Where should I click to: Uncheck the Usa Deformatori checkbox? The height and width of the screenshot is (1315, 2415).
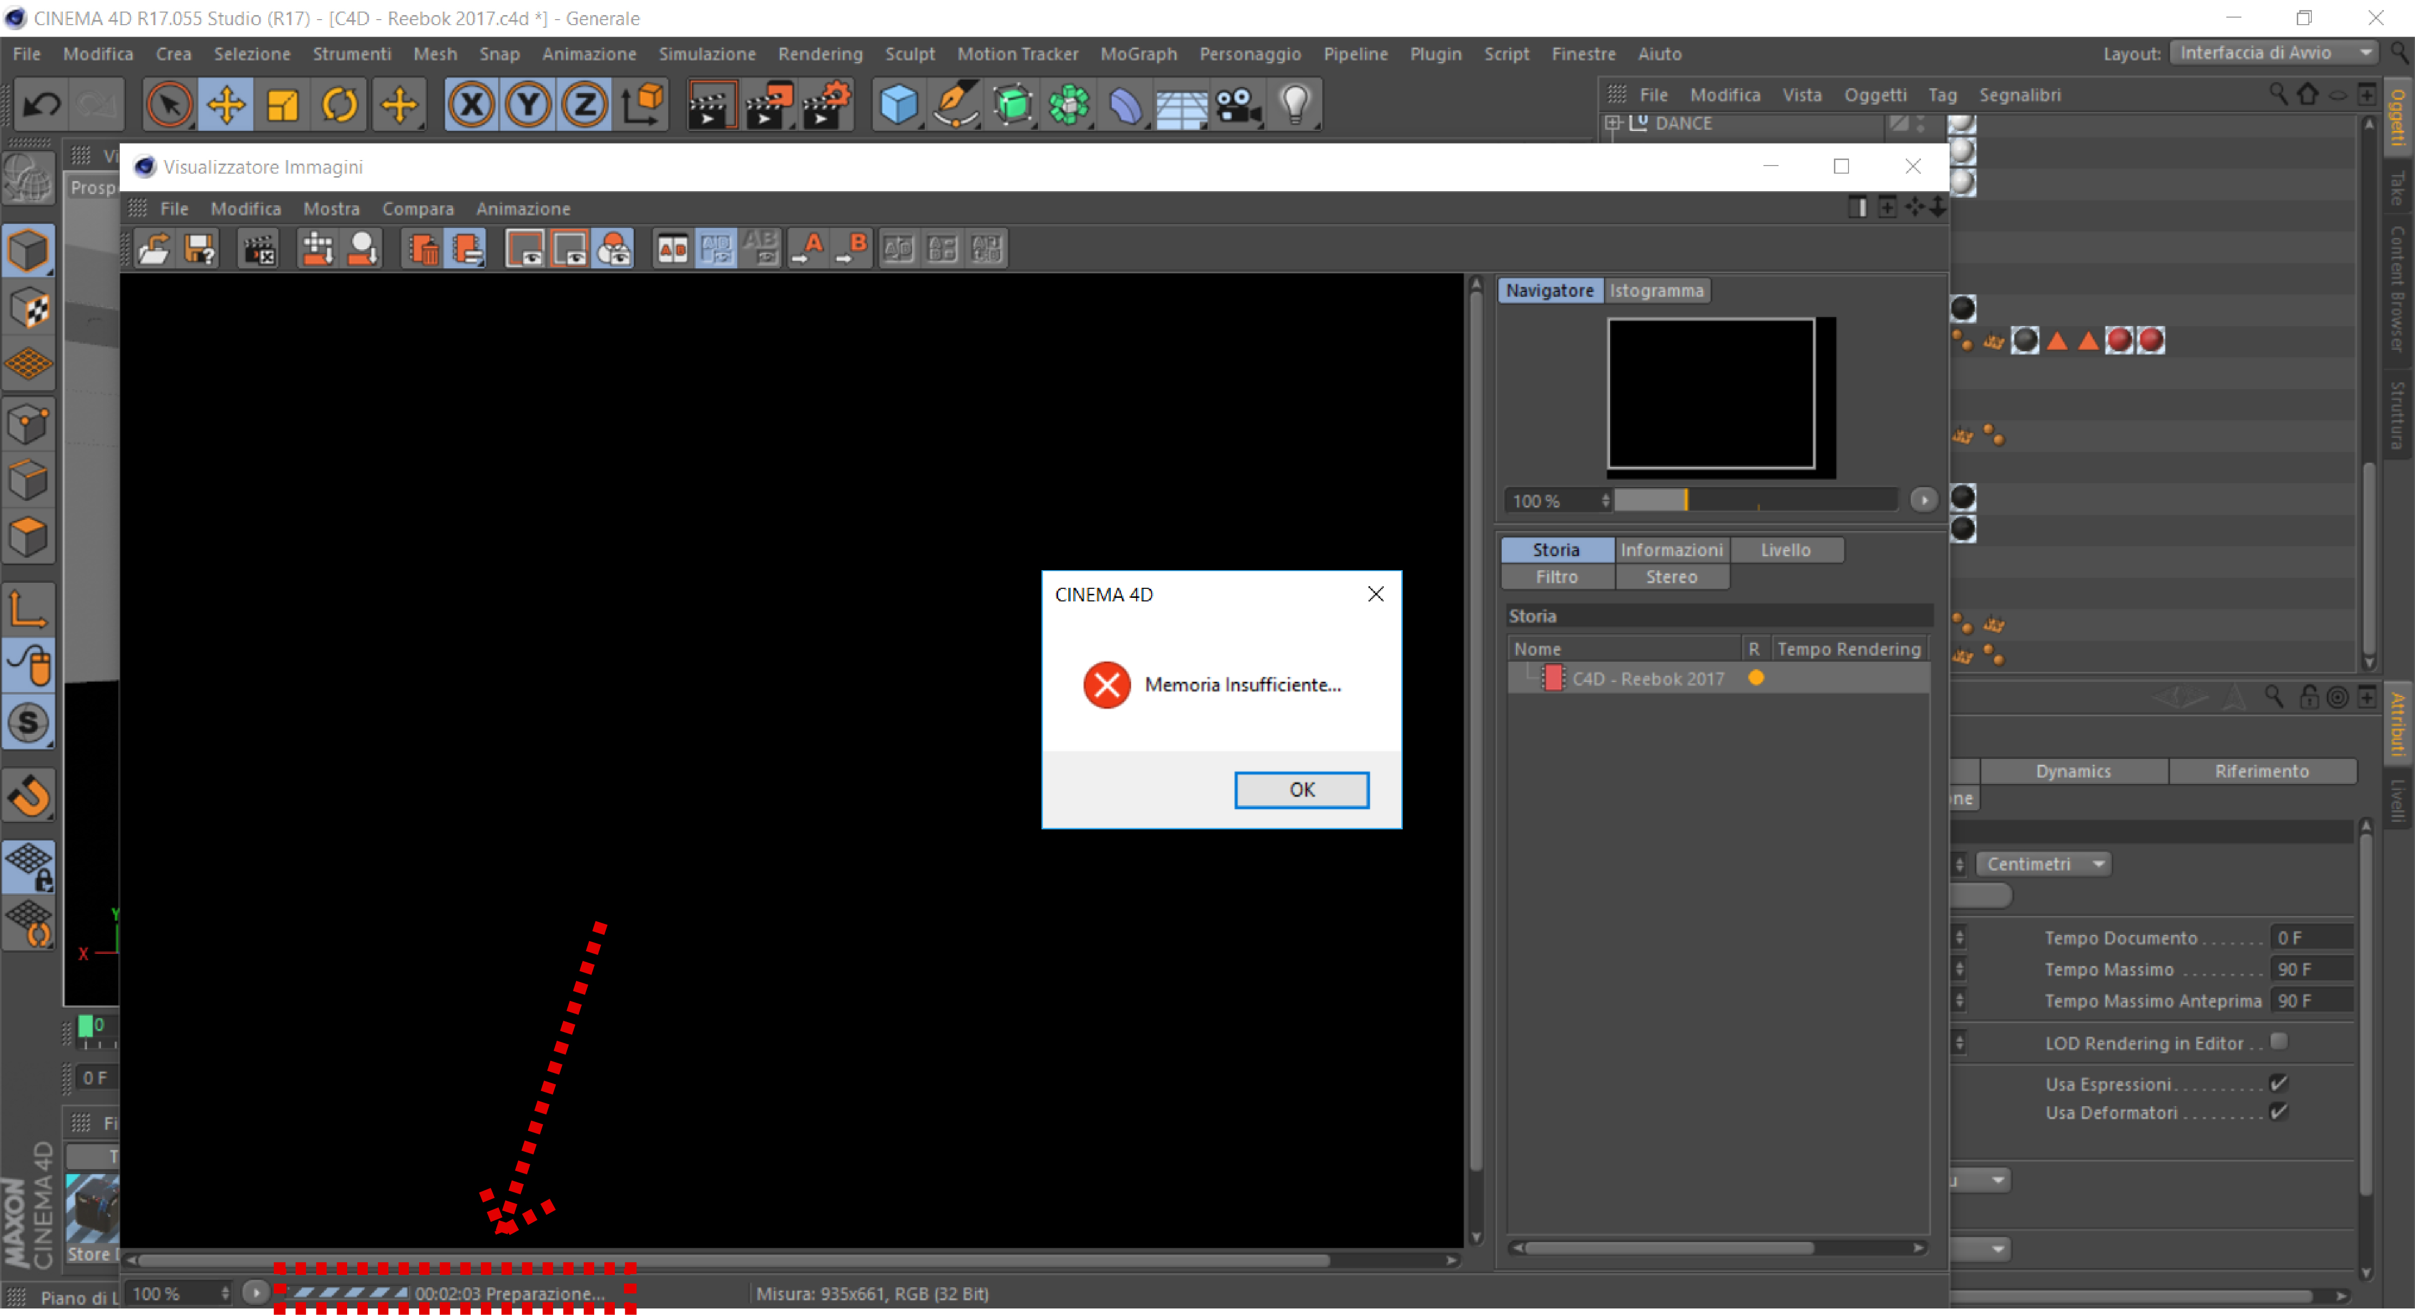click(x=2279, y=1112)
